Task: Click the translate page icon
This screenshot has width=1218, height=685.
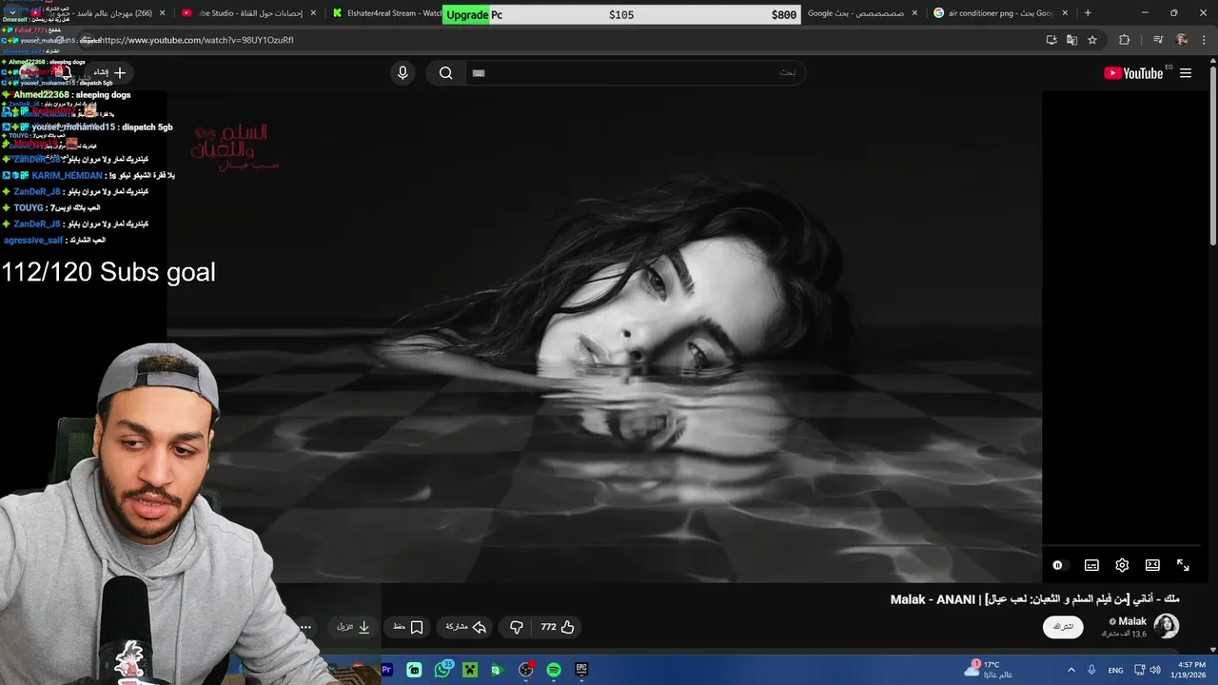Action: (x=1071, y=40)
